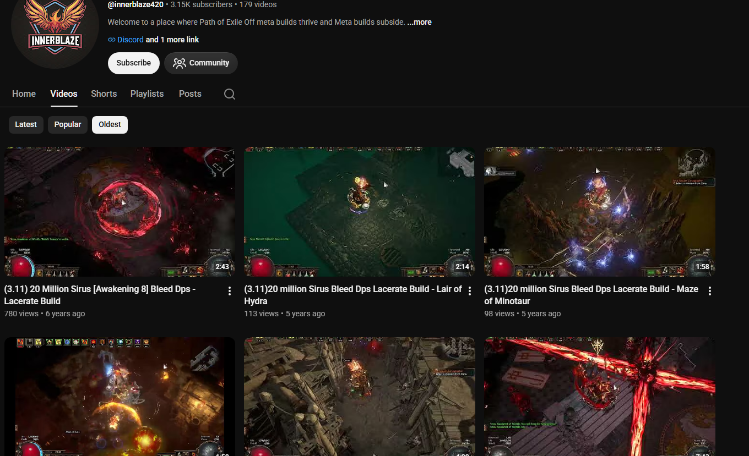Switch to the Home tab
The width and height of the screenshot is (749, 456).
tap(24, 94)
